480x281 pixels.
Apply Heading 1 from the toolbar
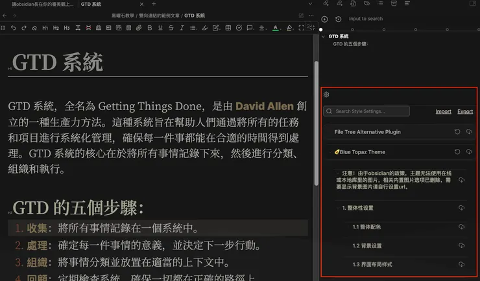point(45,28)
